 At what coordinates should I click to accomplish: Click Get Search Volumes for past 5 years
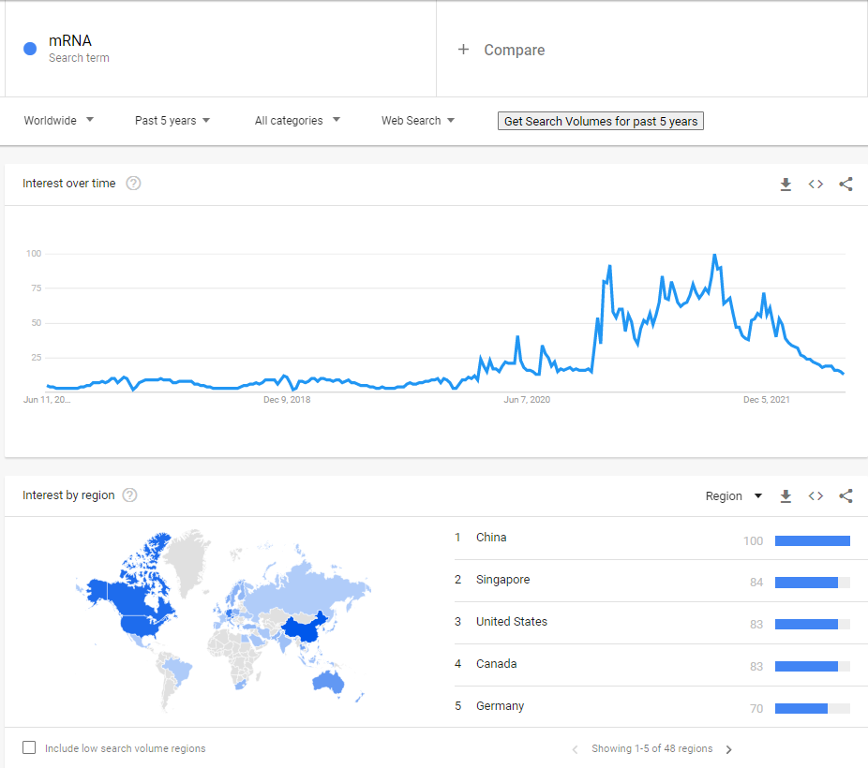(600, 121)
